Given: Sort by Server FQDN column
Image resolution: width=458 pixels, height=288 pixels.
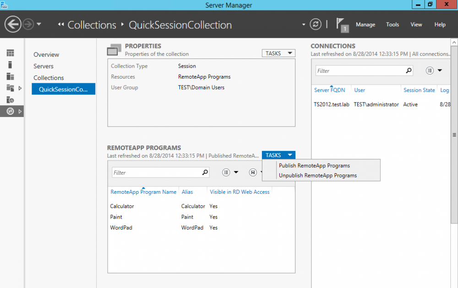Looking at the screenshot, I should point(329,90).
